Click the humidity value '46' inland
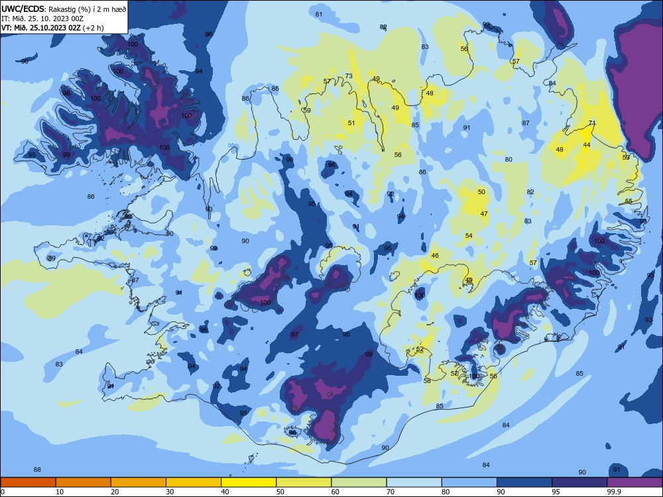The height and width of the screenshot is (497, 663). point(435,256)
